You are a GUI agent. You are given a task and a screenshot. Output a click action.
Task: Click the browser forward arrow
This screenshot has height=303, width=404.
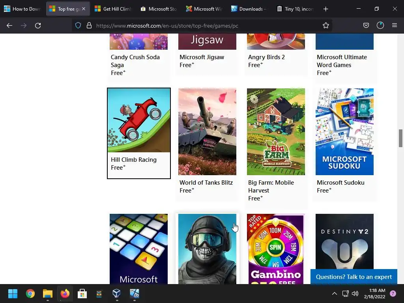click(x=24, y=26)
